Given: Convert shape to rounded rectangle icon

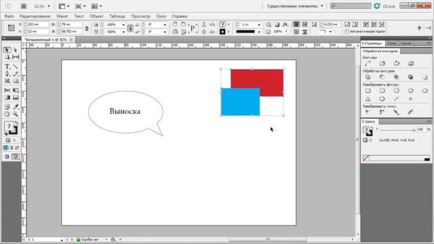Looking at the screenshot, I should pyautogui.click(x=382, y=90).
